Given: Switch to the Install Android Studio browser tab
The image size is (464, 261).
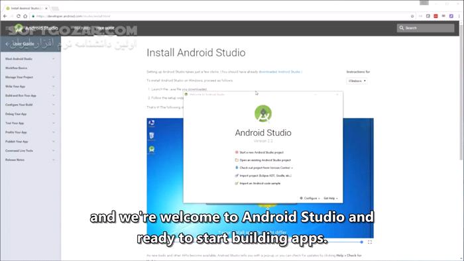Looking at the screenshot, I should coord(27,8).
